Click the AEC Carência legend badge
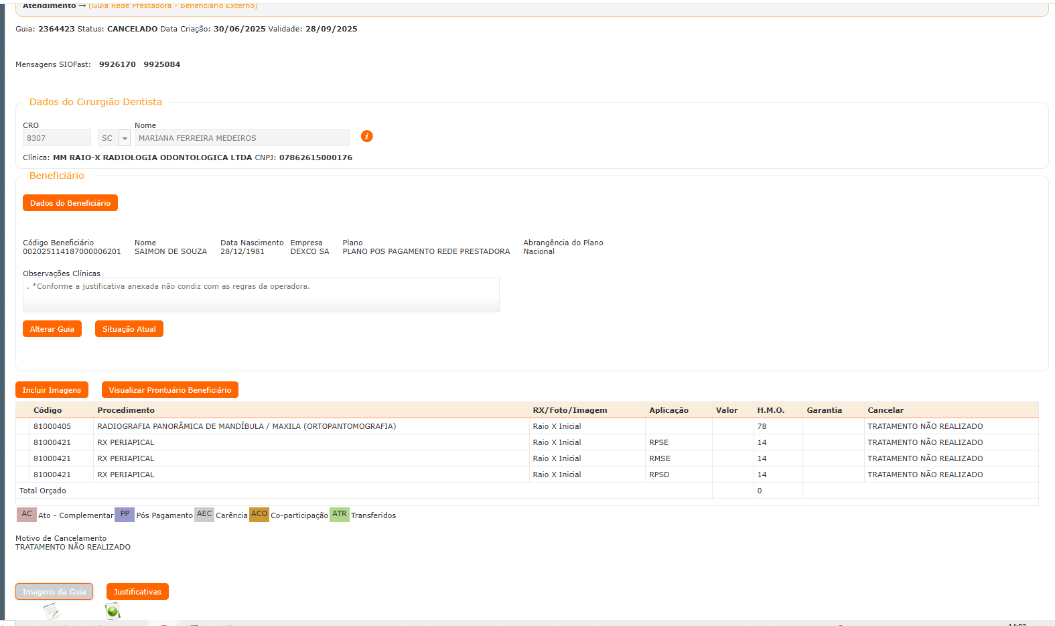 pyautogui.click(x=204, y=514)
